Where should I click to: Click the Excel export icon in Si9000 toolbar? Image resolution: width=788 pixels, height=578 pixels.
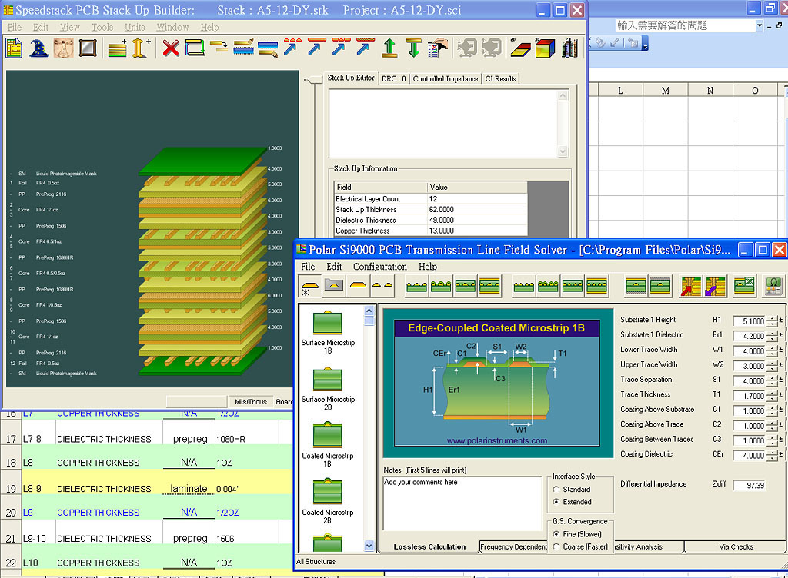pyautogui.click(x=744, y=286)
